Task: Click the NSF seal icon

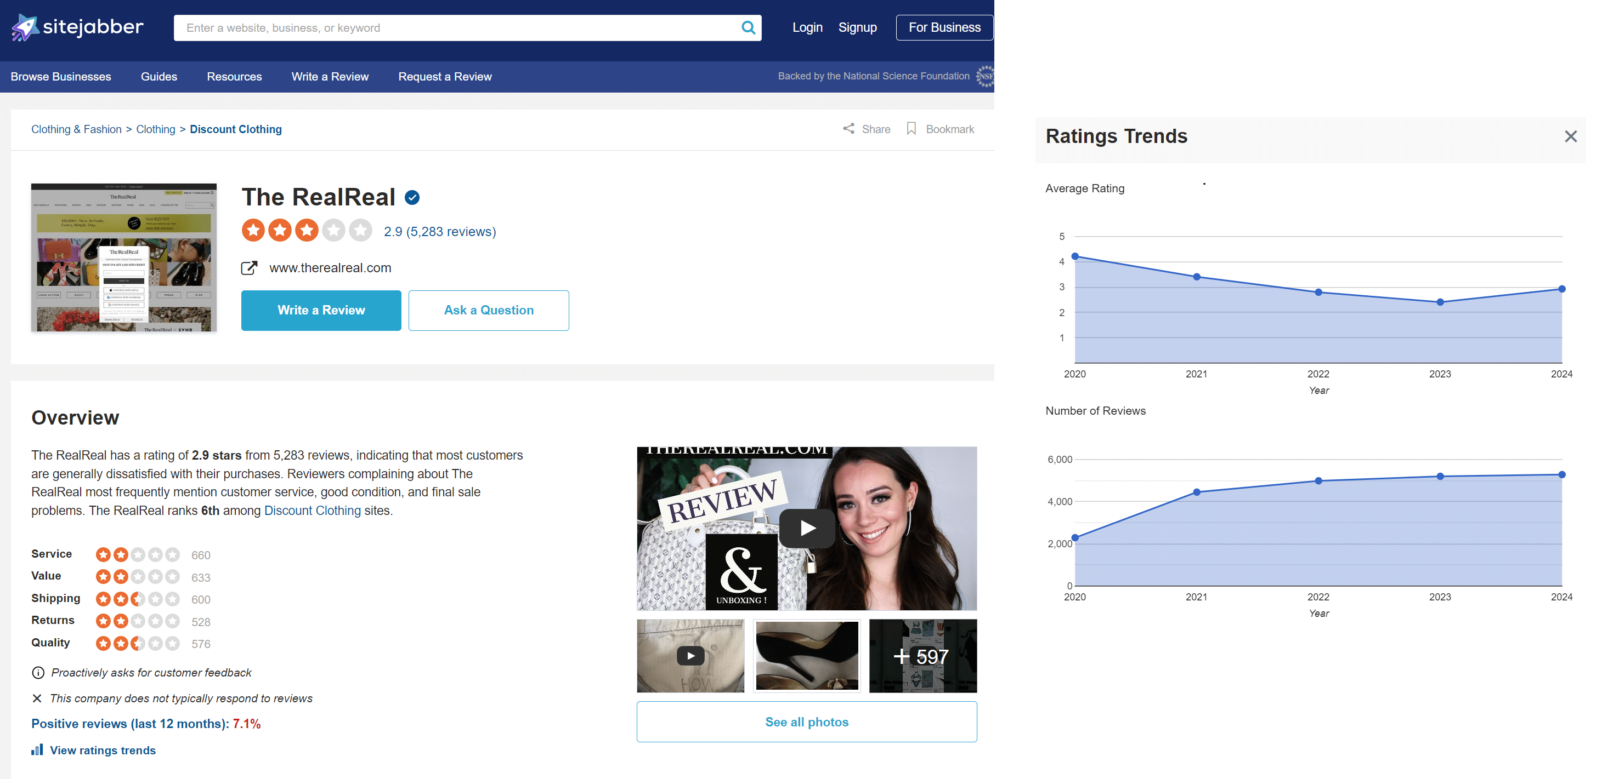Action: coord(985,76)
